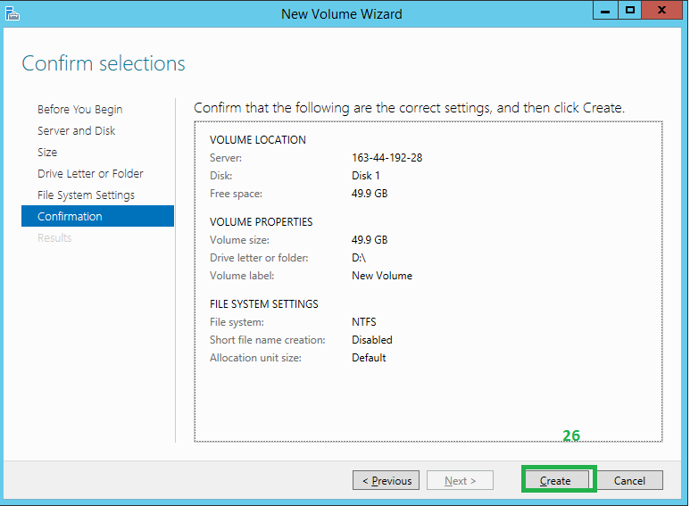Click the disabled Next button

pyautogui.click(x=460, y=481)
